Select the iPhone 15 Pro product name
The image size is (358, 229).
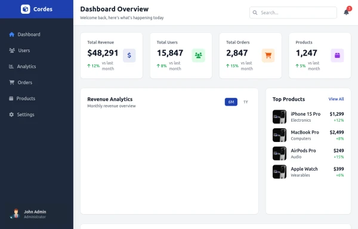305,114
